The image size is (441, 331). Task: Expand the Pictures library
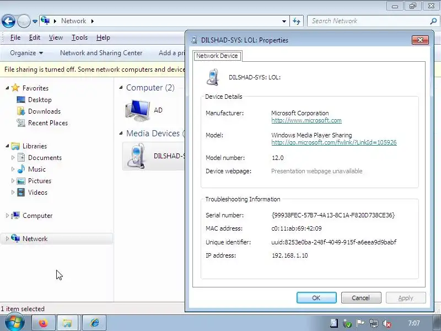[13, 181]
